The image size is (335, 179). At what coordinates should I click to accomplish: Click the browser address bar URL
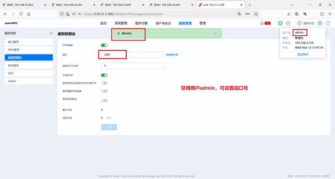click(123, 14)
